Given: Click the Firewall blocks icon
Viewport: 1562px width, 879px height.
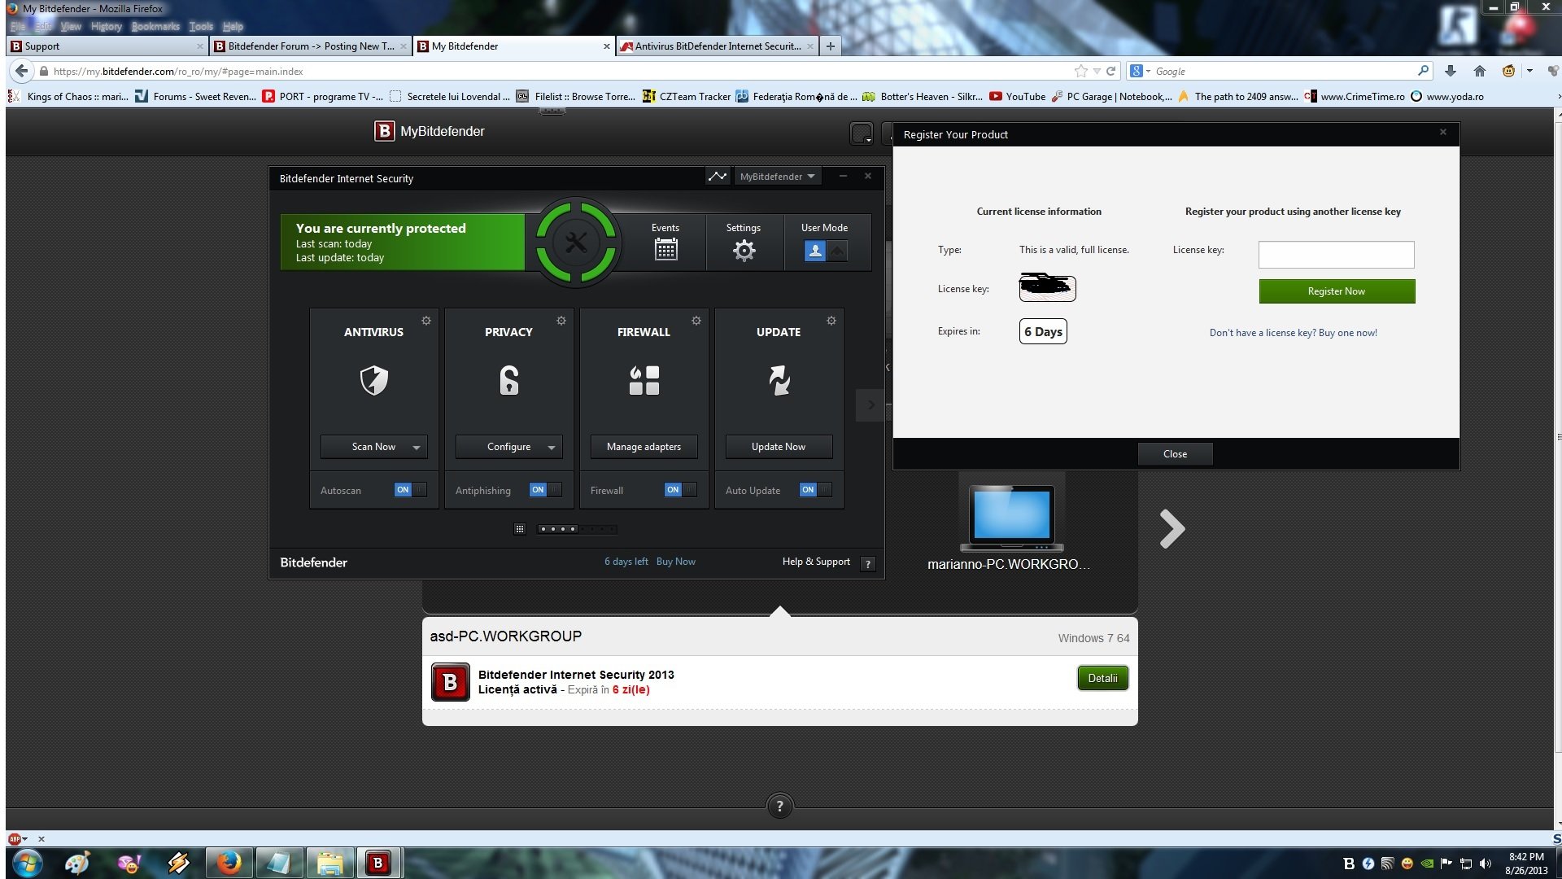Looking at the screenshot, I should click(x=644, y=380).
